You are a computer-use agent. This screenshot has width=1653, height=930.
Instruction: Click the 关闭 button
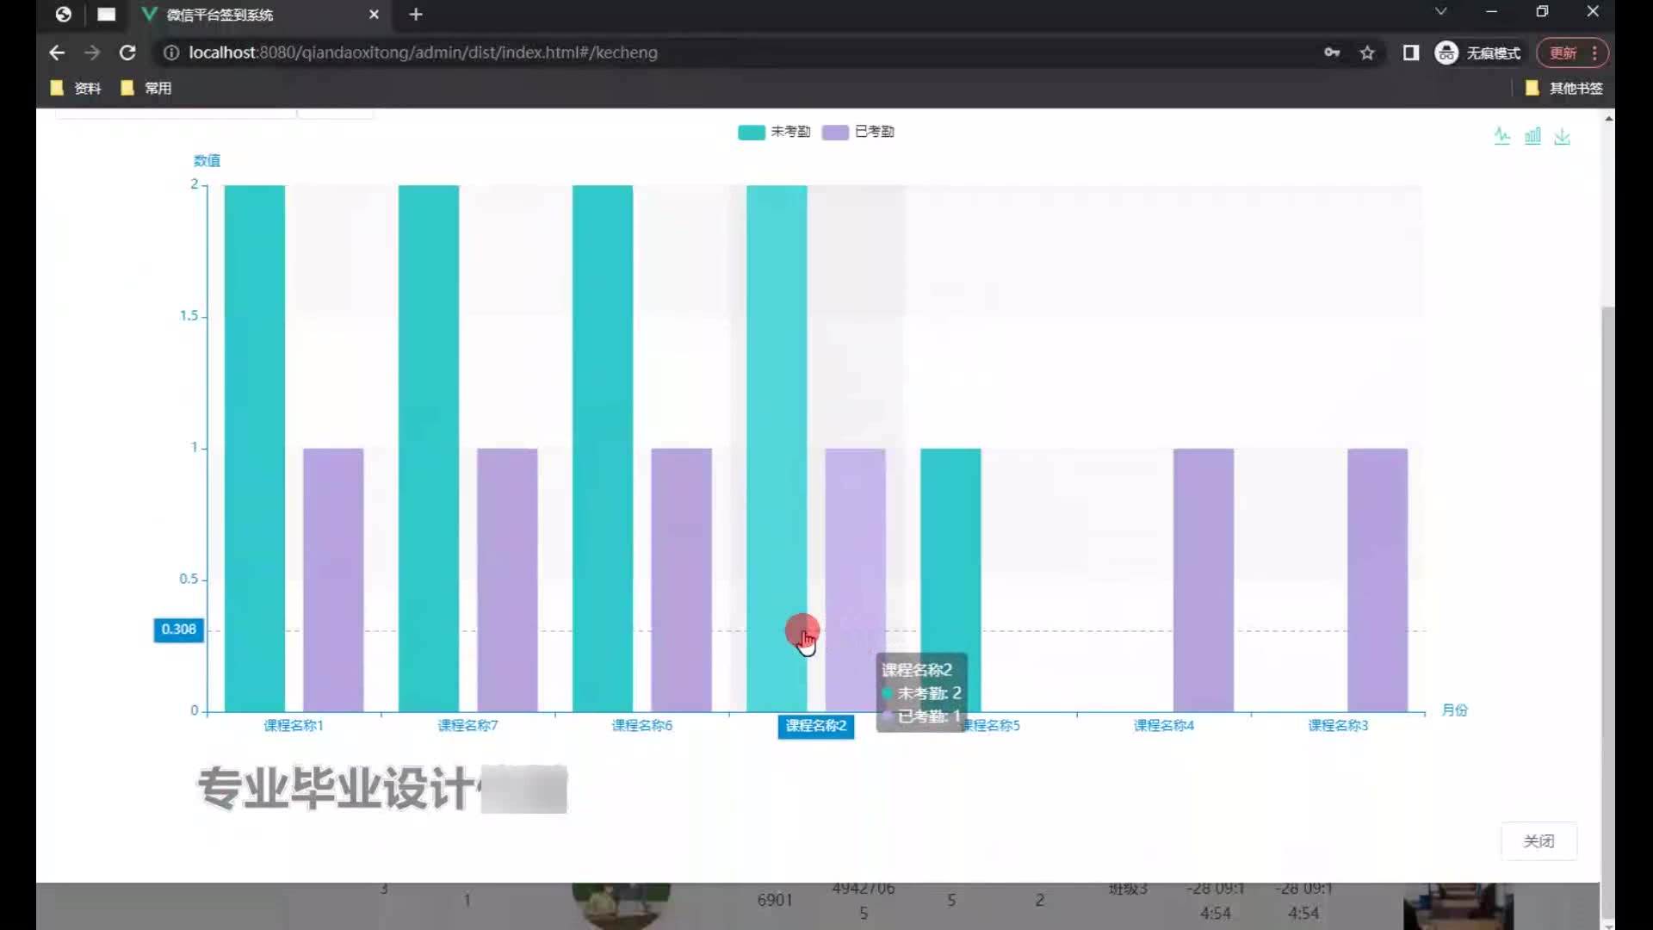point(1538,840)
